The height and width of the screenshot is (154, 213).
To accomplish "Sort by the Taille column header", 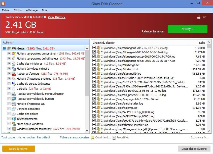I will (201, 43).
